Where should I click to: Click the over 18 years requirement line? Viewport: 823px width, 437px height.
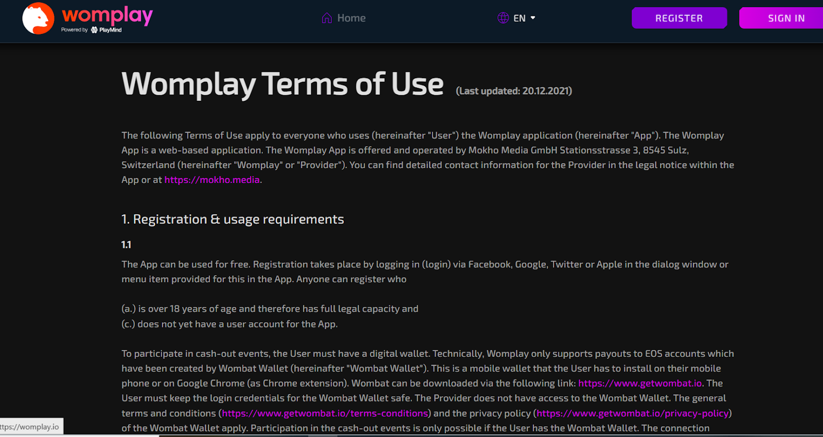click(270, 309)
